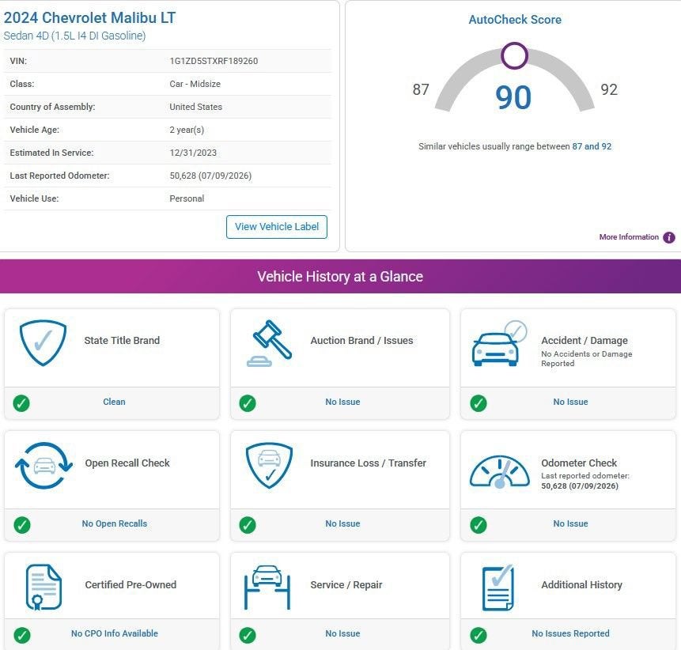The height and width of the screenshot is (650, 681).
Task: Click the Odometer Check heading
Action: 579,463
